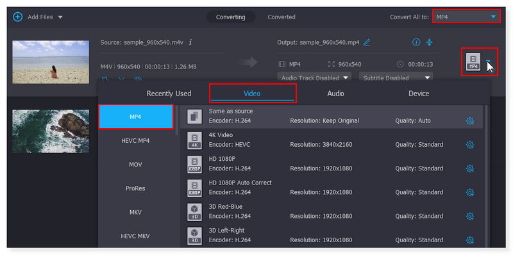
Task: Select HEVC MKV in the format list
Action: pyautogui.click(x=136, y=236)
